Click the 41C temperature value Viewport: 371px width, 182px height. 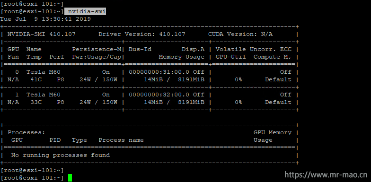tap(36, 79)
